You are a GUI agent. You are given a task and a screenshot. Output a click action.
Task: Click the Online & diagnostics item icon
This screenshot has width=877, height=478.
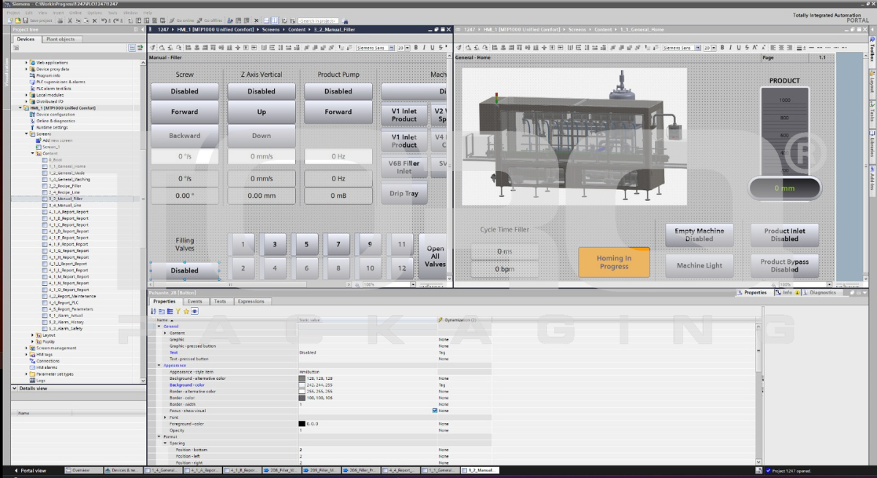32,121
